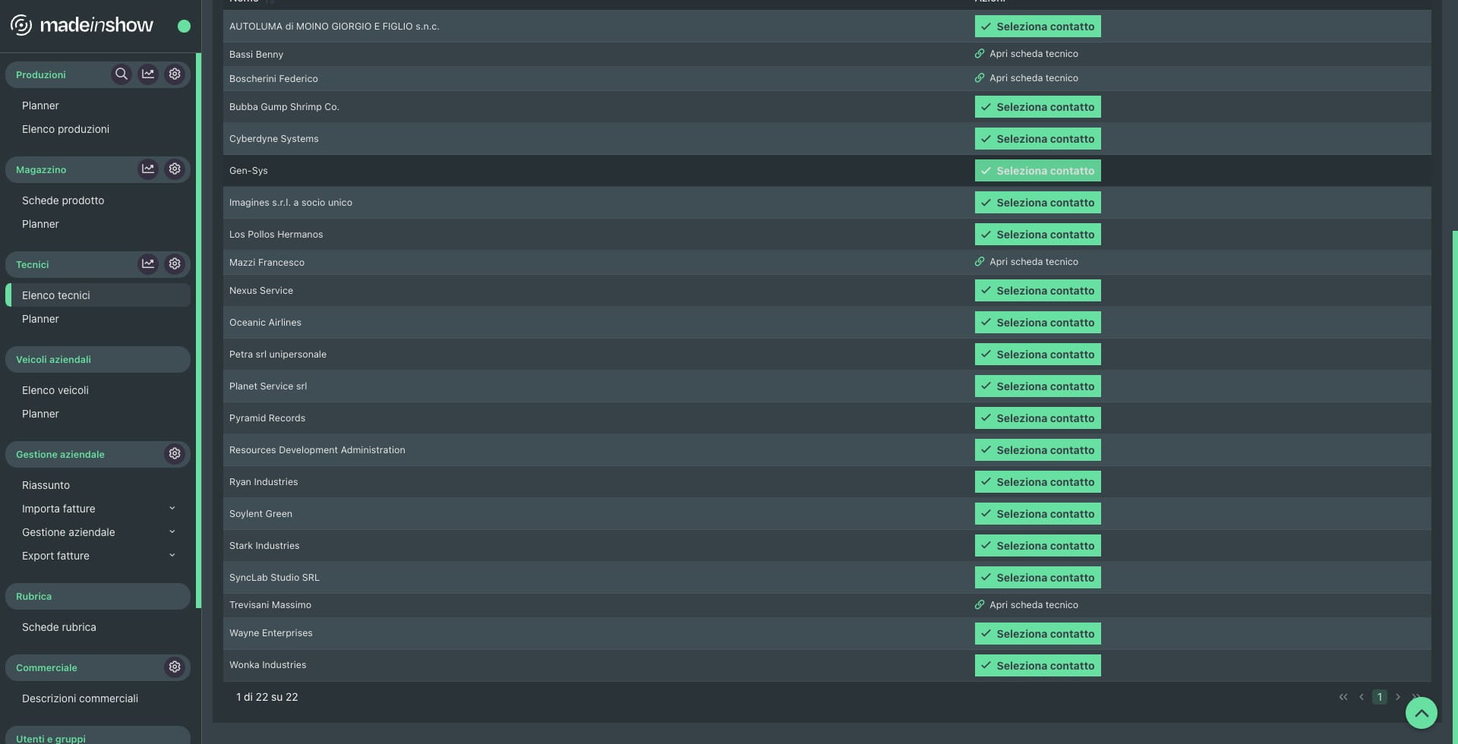Open Gestione aziendale settings gear
The height and width of the screenshot is (744, 1458).
[175, 454]
